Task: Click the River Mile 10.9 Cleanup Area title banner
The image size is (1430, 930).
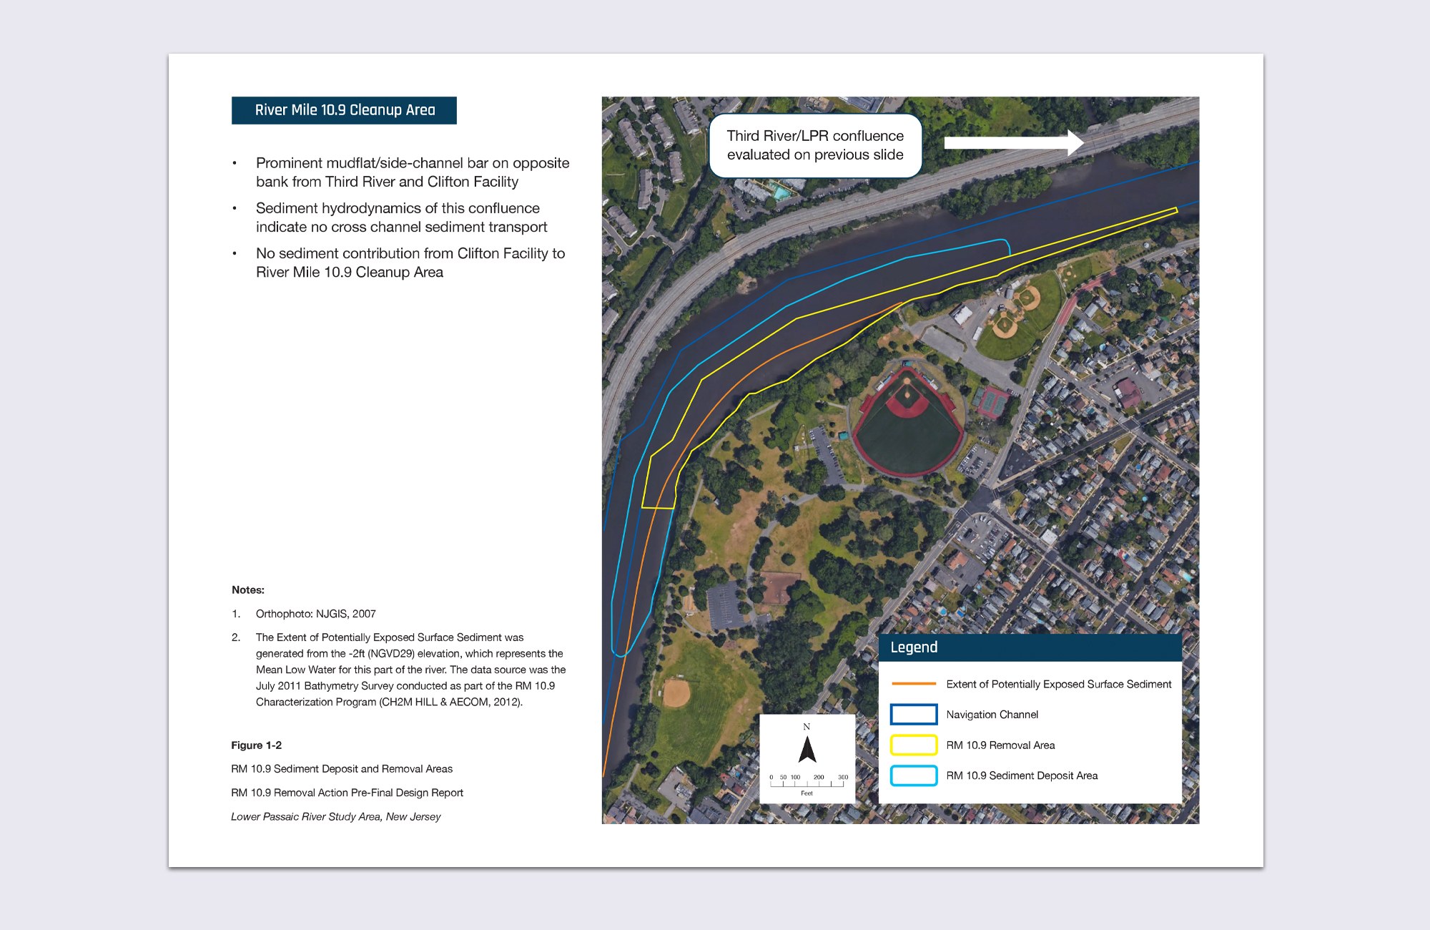Action: tap(344, 110)
